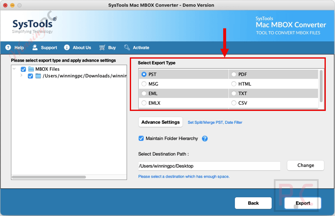335x216 pixels.
Task: Open the Activate menu item
Action: (141, 48)
